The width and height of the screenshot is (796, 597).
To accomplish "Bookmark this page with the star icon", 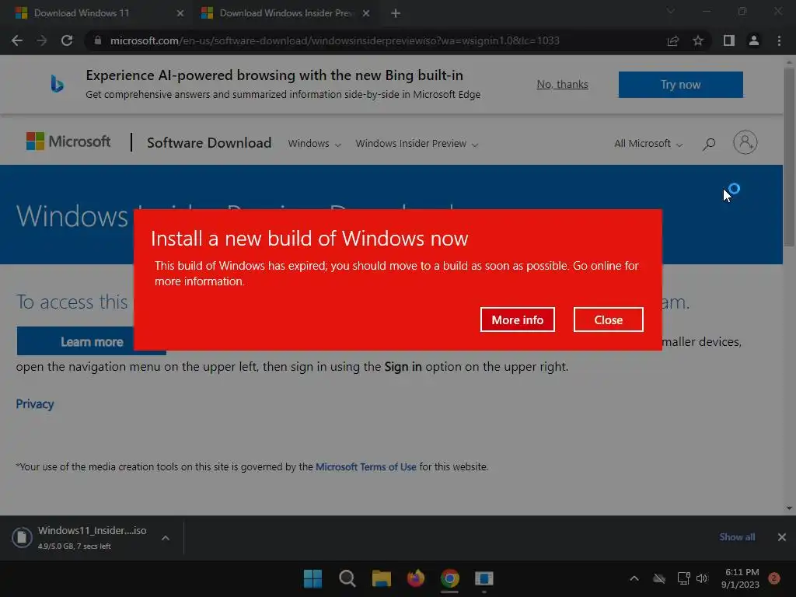I will (x=698, y=40).
